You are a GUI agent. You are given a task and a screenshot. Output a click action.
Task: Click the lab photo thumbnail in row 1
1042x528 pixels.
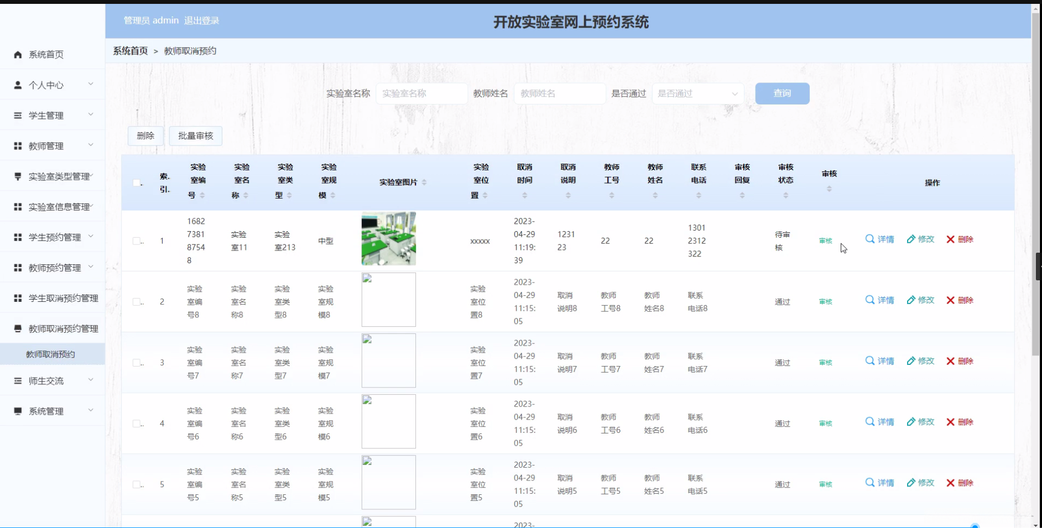pyautogui.click(x=389, y=239)
